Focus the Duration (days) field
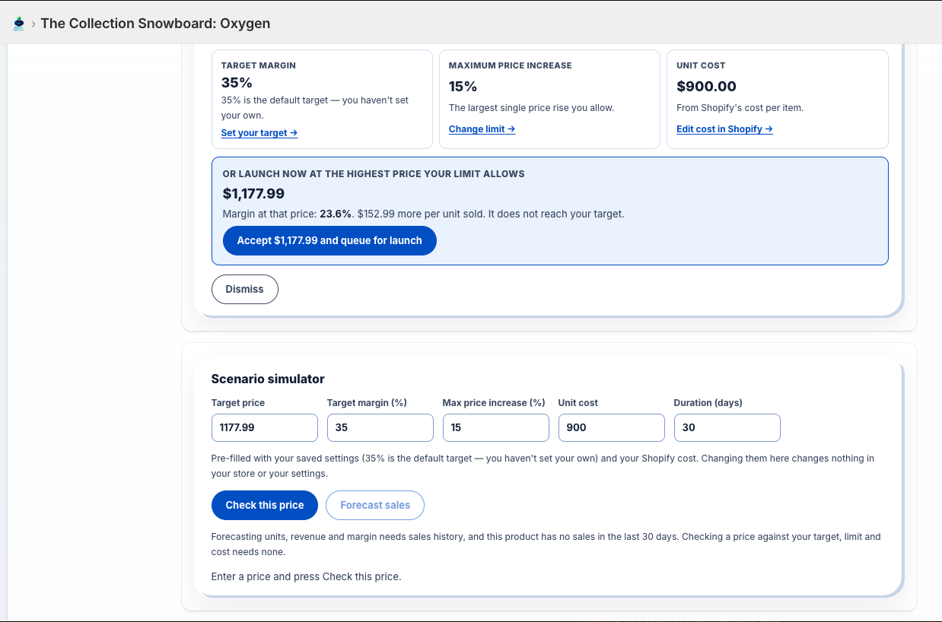 coord(727,427)
